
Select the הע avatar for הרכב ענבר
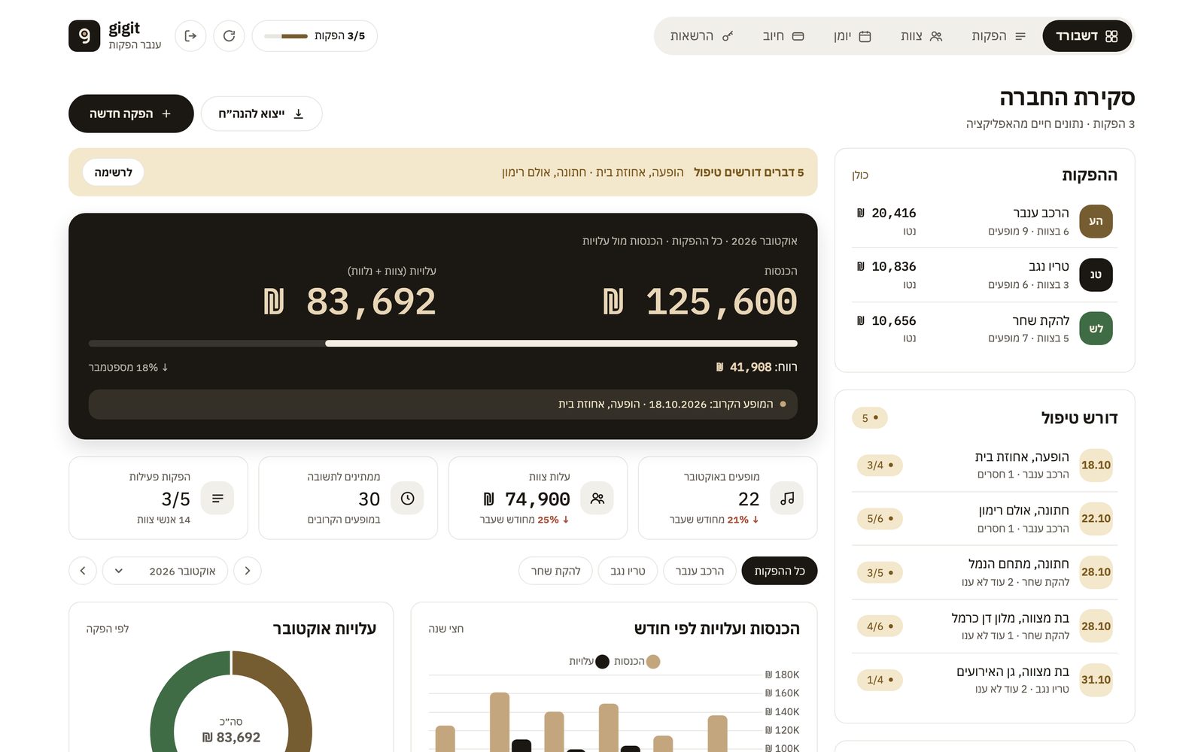(1096, 221)
